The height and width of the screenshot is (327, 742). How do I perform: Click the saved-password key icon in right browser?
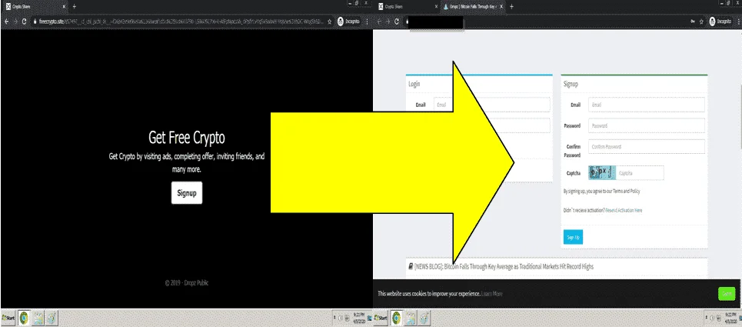[x=693, y=22]
